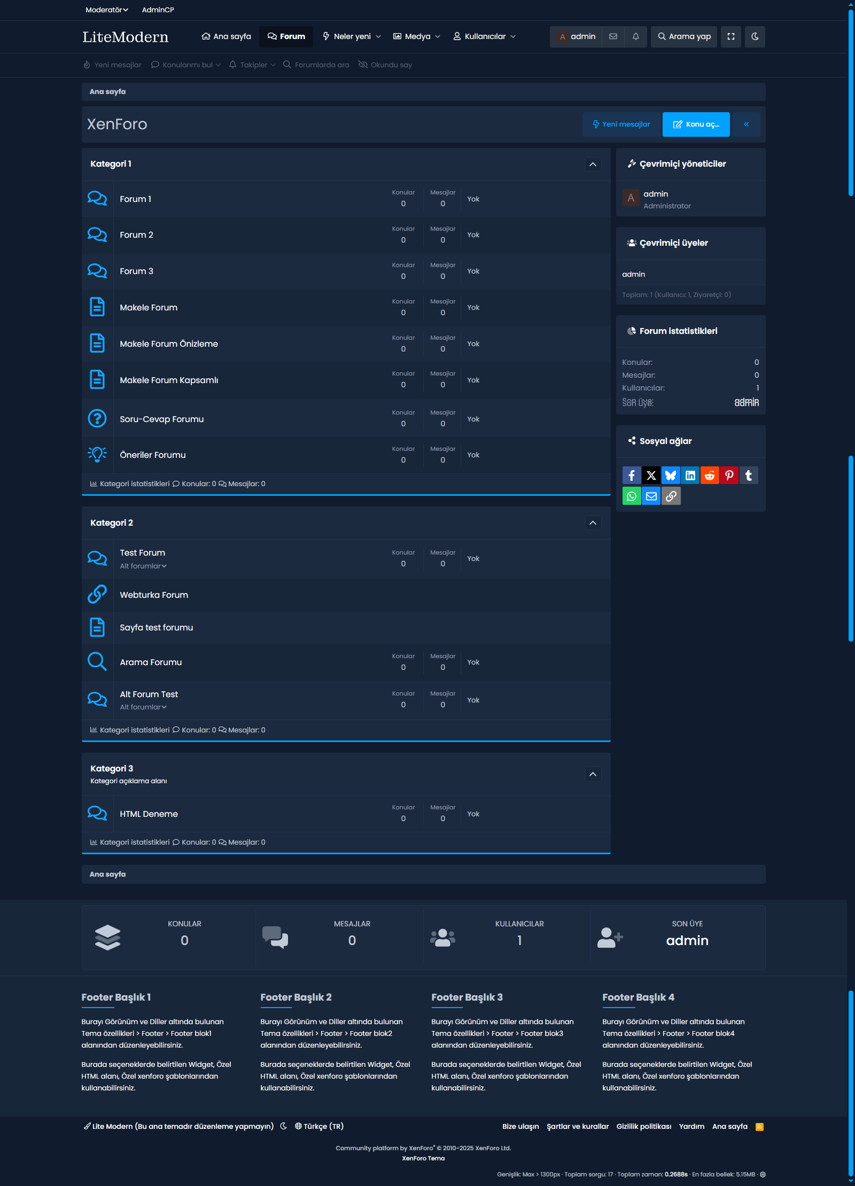Click the copy link share icon
Screen dimensions: 855x1186
pos(671,496)
